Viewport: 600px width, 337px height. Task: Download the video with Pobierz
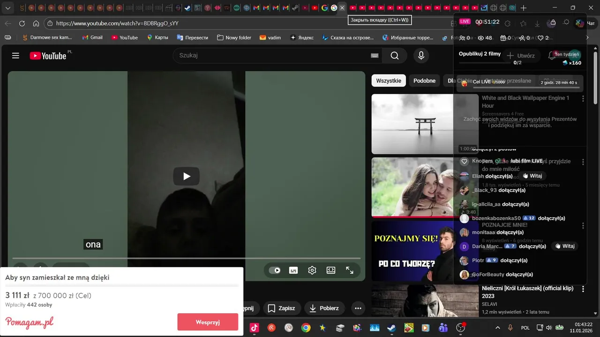pyautogui.click(x=324, y=308)
